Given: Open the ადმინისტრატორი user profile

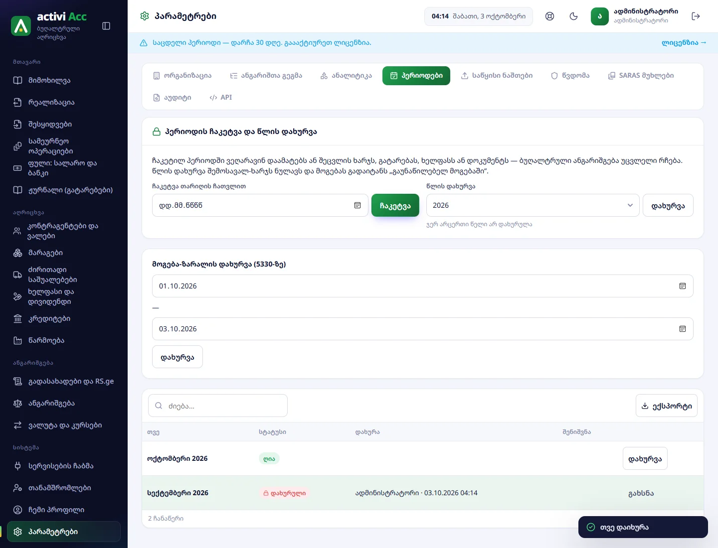Looking at the screenshot, I should point(635,16).
